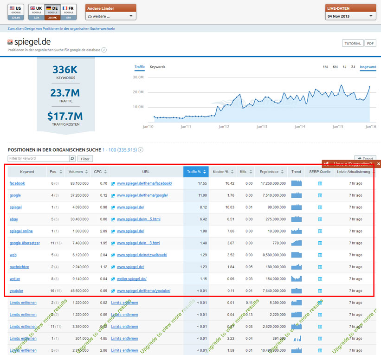Open trend chart thumbnail for wetter row
The image size is (381, 355).
tap(297, 279)
